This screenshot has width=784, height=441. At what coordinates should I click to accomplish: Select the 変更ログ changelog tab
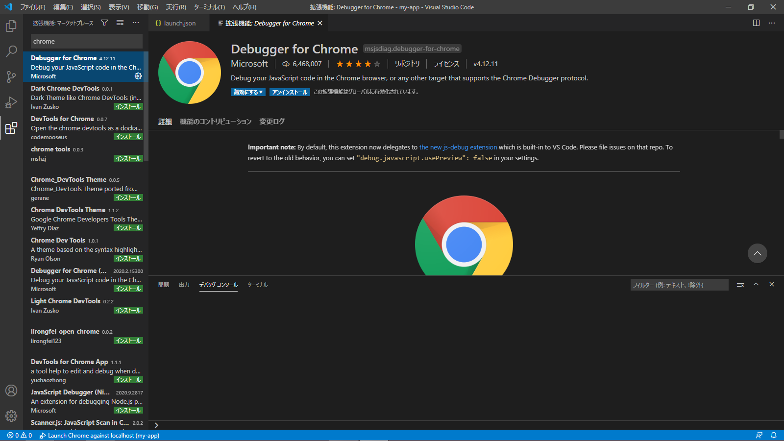272,122
